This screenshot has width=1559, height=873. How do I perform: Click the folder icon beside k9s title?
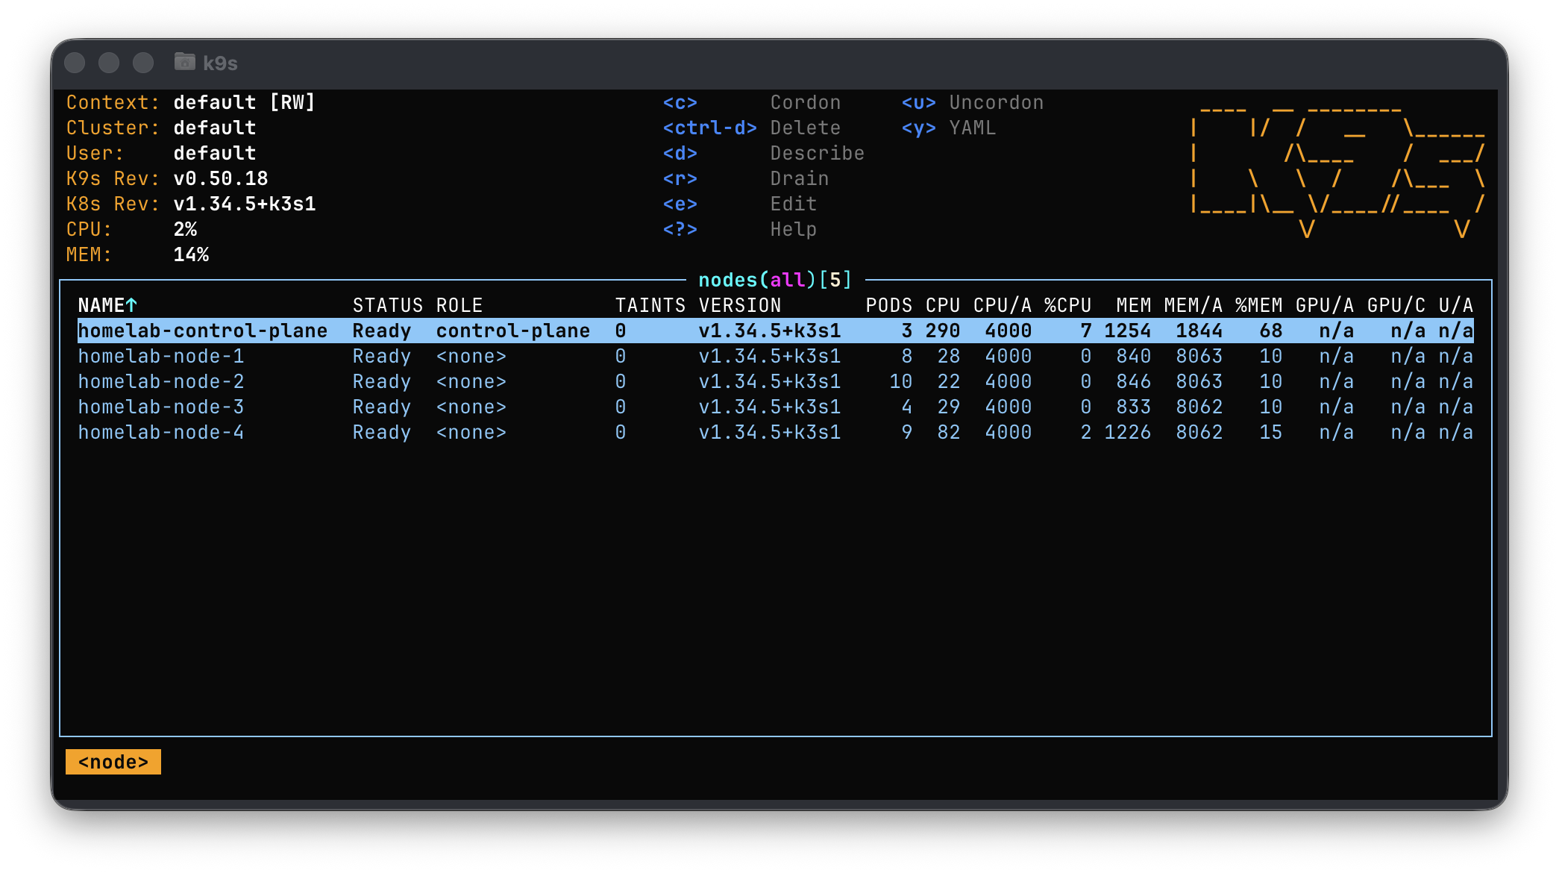(184, 62)
